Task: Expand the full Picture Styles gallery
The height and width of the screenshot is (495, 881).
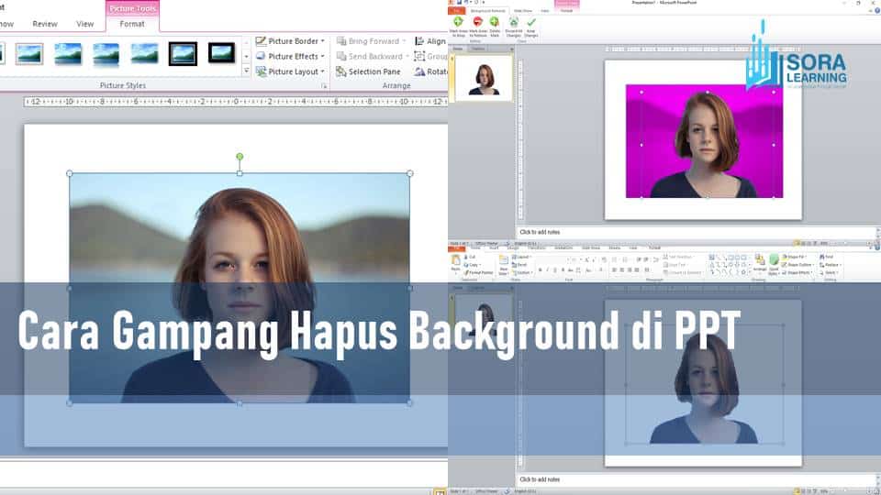Action: point(246,71)
